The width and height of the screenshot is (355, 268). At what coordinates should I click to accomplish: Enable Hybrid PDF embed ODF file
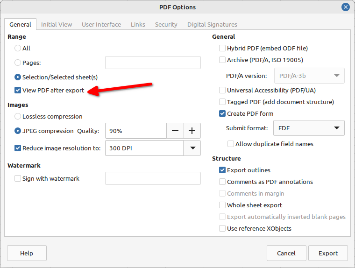click(x=222, y=48)
